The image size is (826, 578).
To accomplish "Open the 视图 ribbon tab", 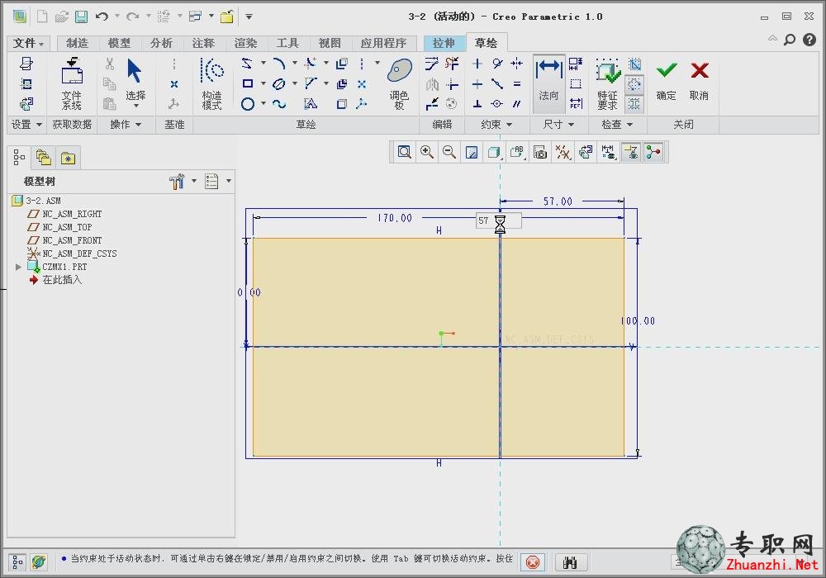I will (x=330, y=43).
